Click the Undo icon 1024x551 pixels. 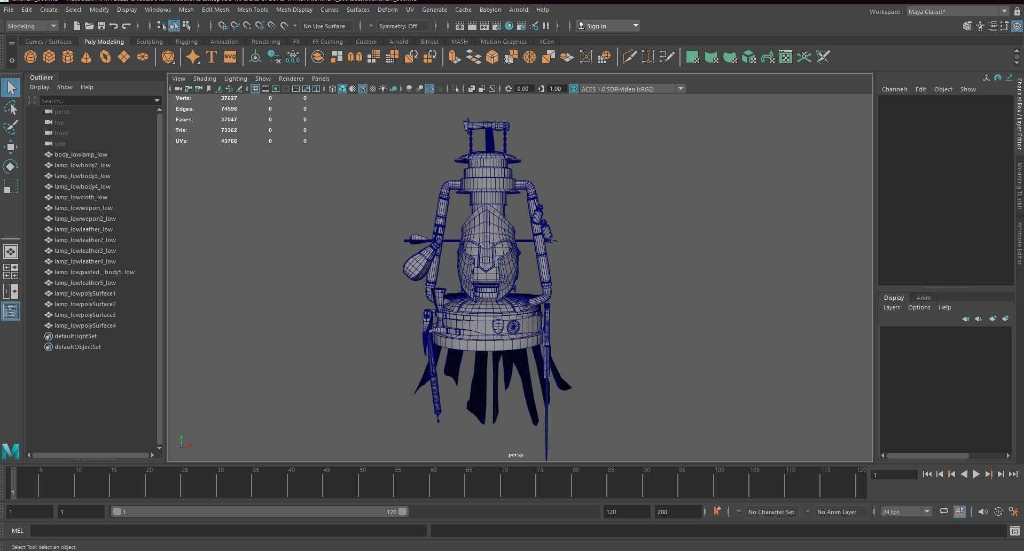coord(114,26)
